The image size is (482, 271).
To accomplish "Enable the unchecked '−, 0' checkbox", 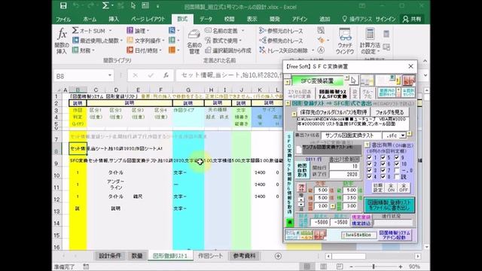I will tap(397, 170).
